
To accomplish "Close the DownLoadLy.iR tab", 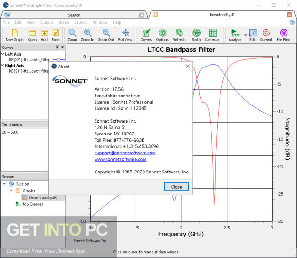I will pos(289,15).
